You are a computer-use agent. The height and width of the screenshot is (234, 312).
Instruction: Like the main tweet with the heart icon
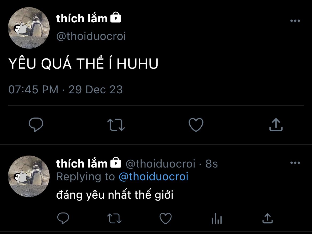tap(196, 125)
